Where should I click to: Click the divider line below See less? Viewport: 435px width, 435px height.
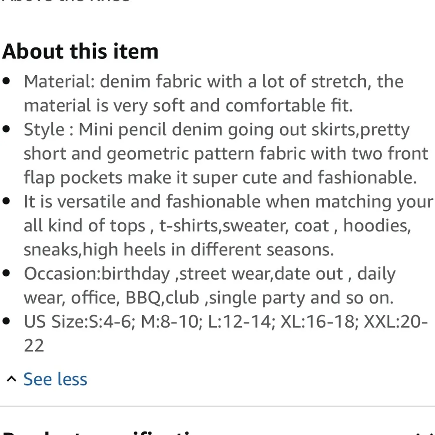[217, 406]
